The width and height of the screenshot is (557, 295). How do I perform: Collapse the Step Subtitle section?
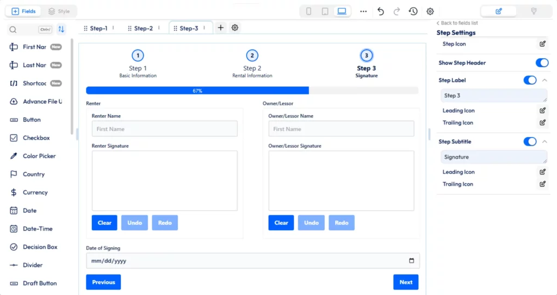pyautogui.click(x=544, y=142)
